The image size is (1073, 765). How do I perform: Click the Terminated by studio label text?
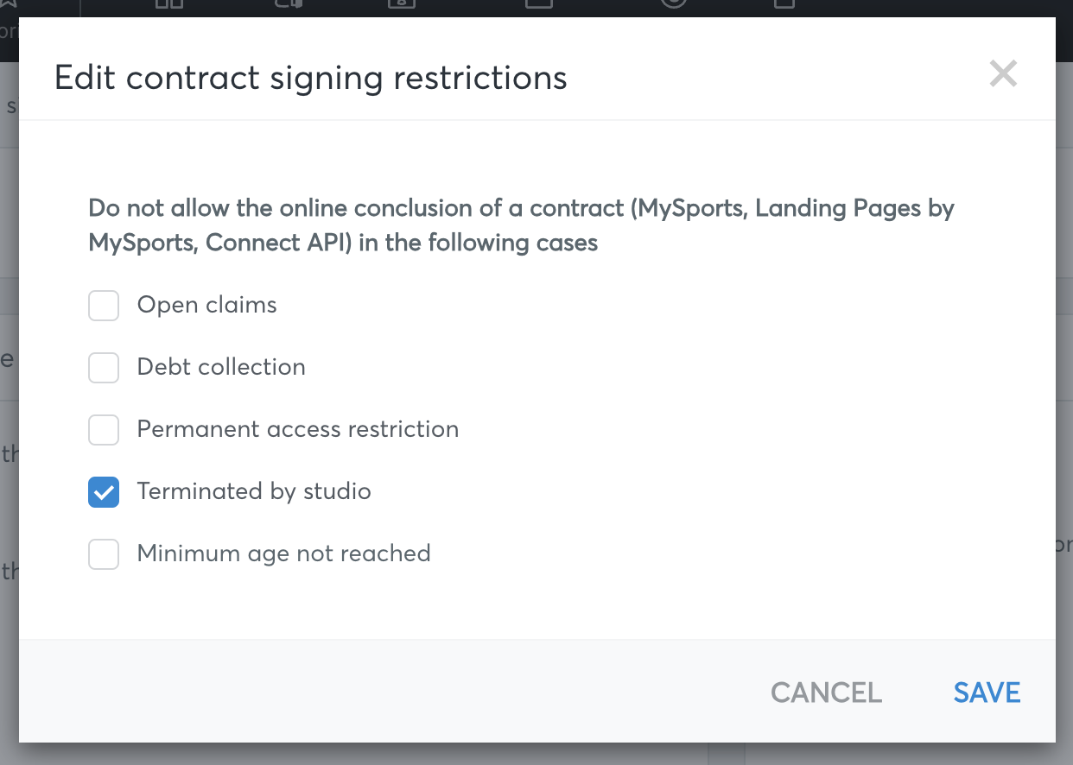pos(254,491)
